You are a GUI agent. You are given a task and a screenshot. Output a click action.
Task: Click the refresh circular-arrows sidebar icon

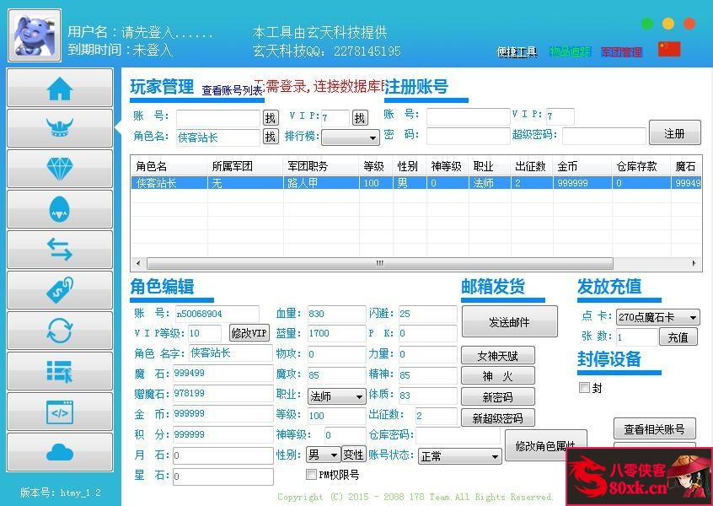click(x=58, y=330)
